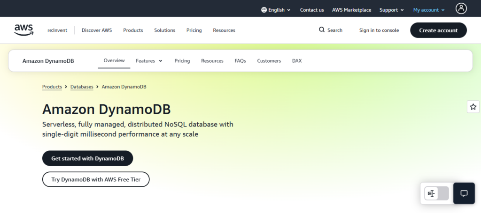Open the chat bubble icon
Screen dimensions: 481x213
[464, 193]
